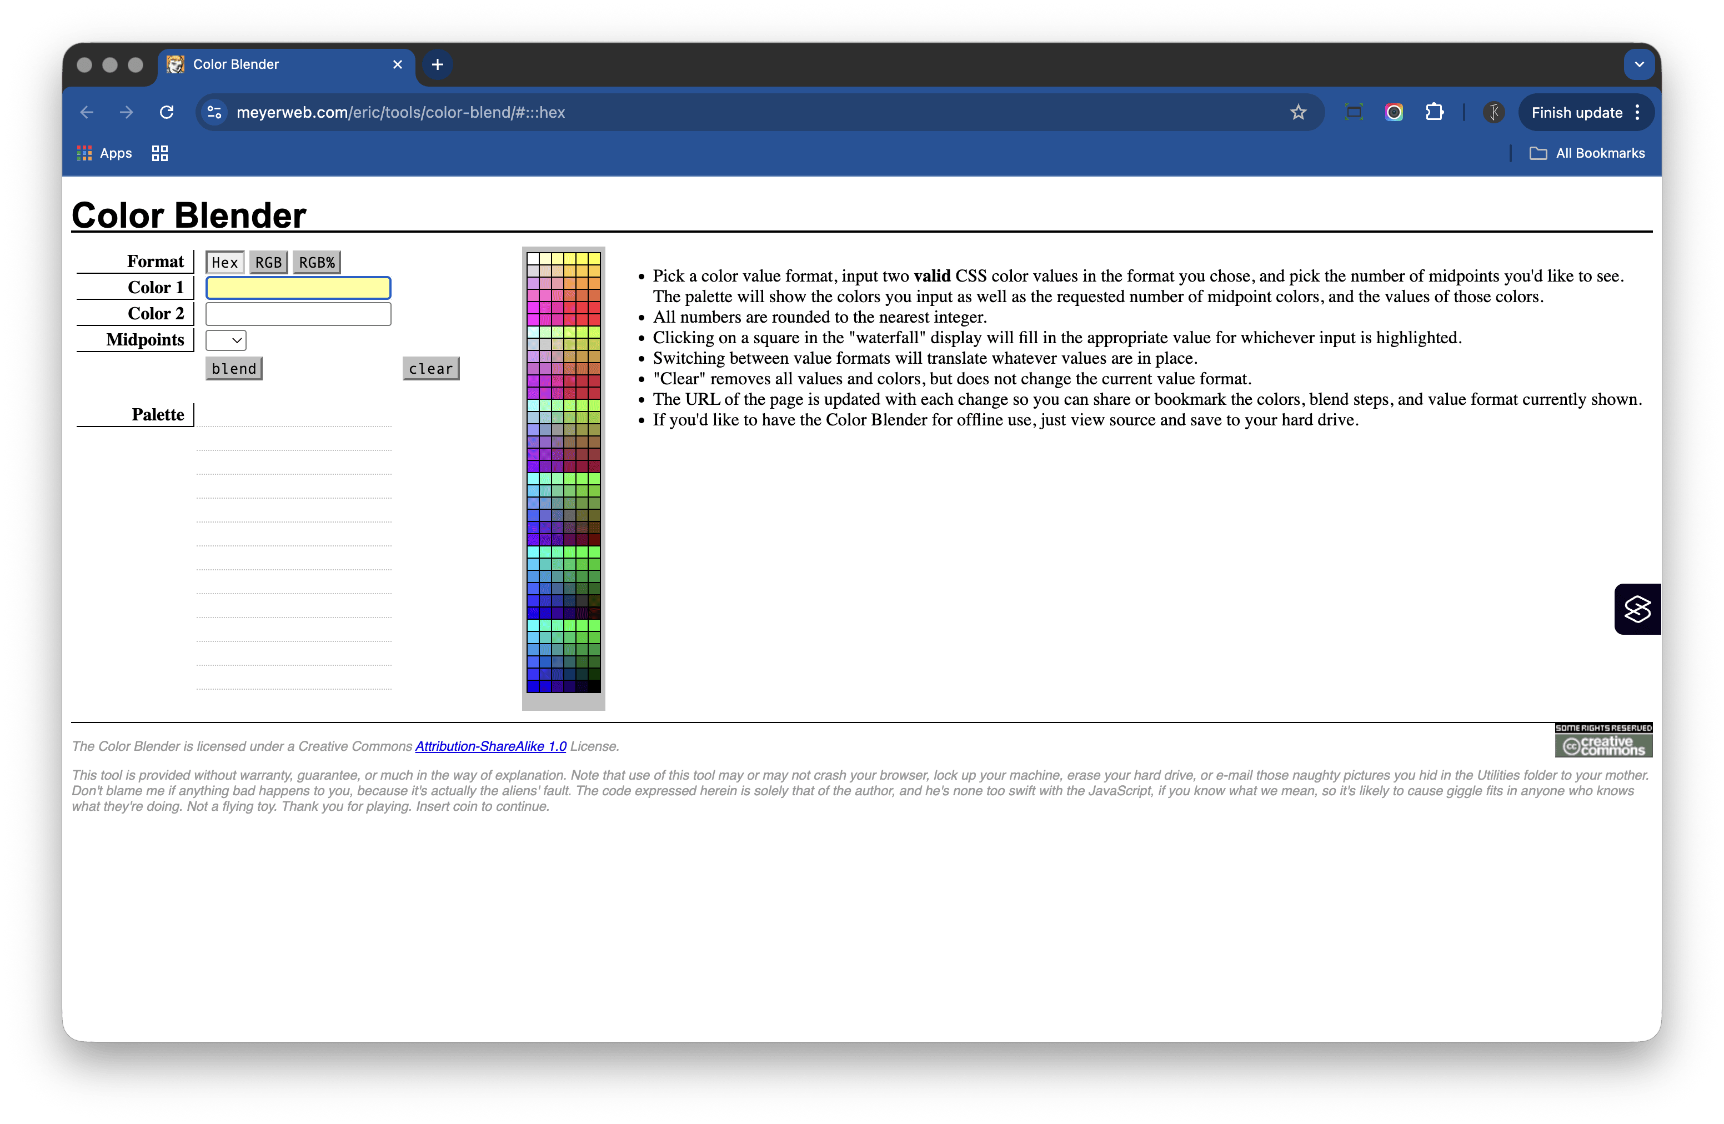1724x1124 pixels.
Task: Open Chrome's three-dot menu
Action: 1637,112
